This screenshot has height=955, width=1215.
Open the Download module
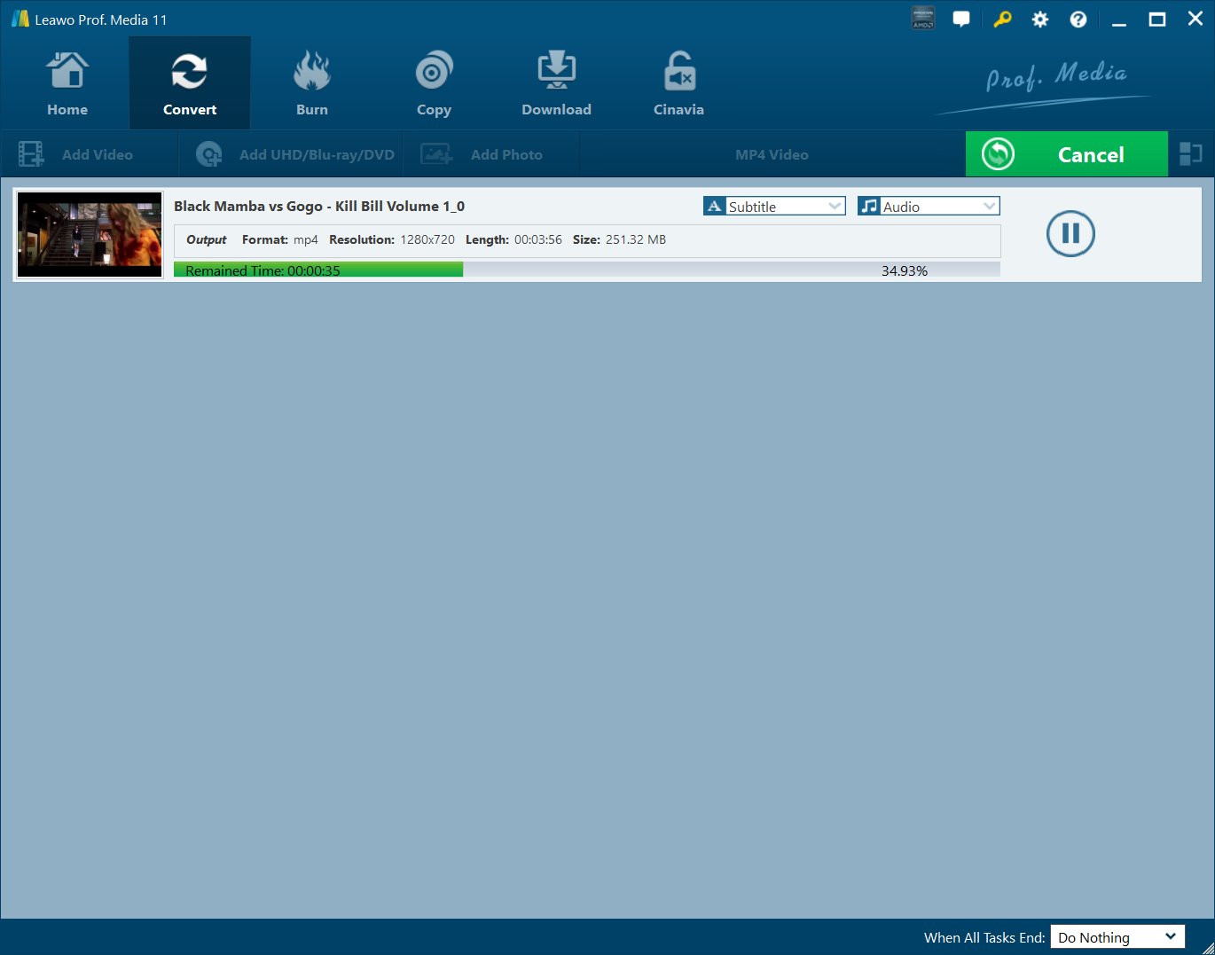coord(556,84)
